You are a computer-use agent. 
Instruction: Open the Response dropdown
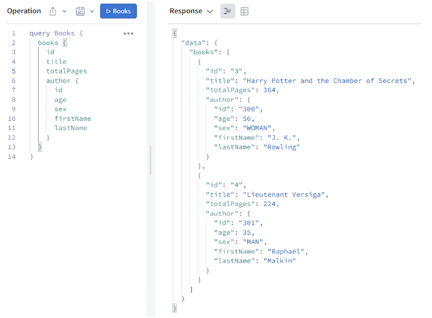[x=191, y=11]
